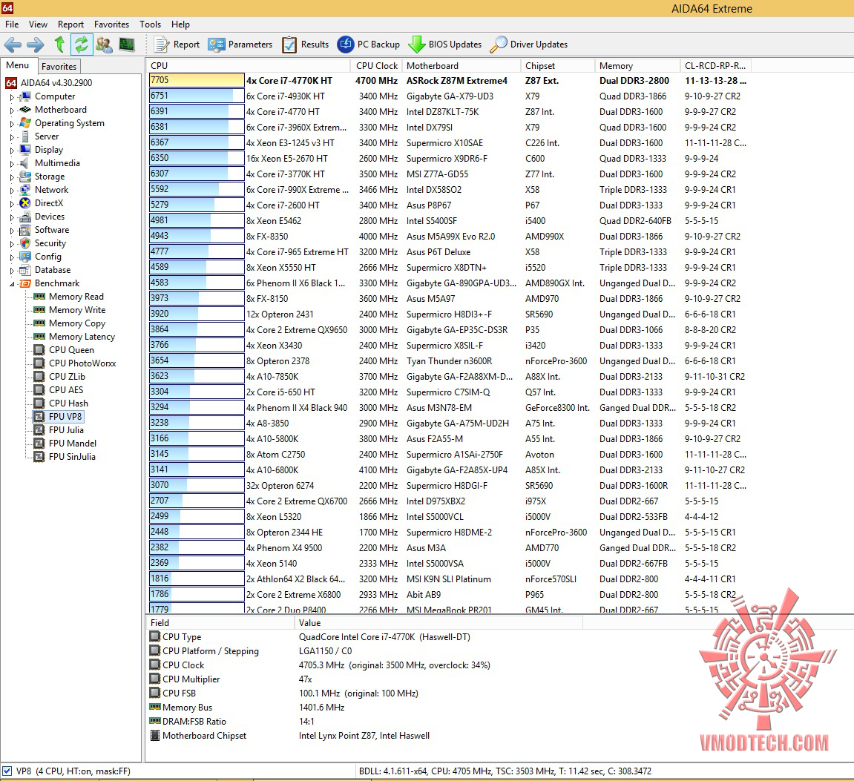Collapse the Benchmark tree node
This screenshot has height=781, width=854.
point(12,284)
